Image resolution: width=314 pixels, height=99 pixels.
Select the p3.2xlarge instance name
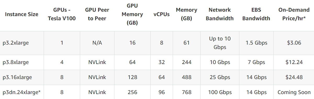(x=16, y=43)
